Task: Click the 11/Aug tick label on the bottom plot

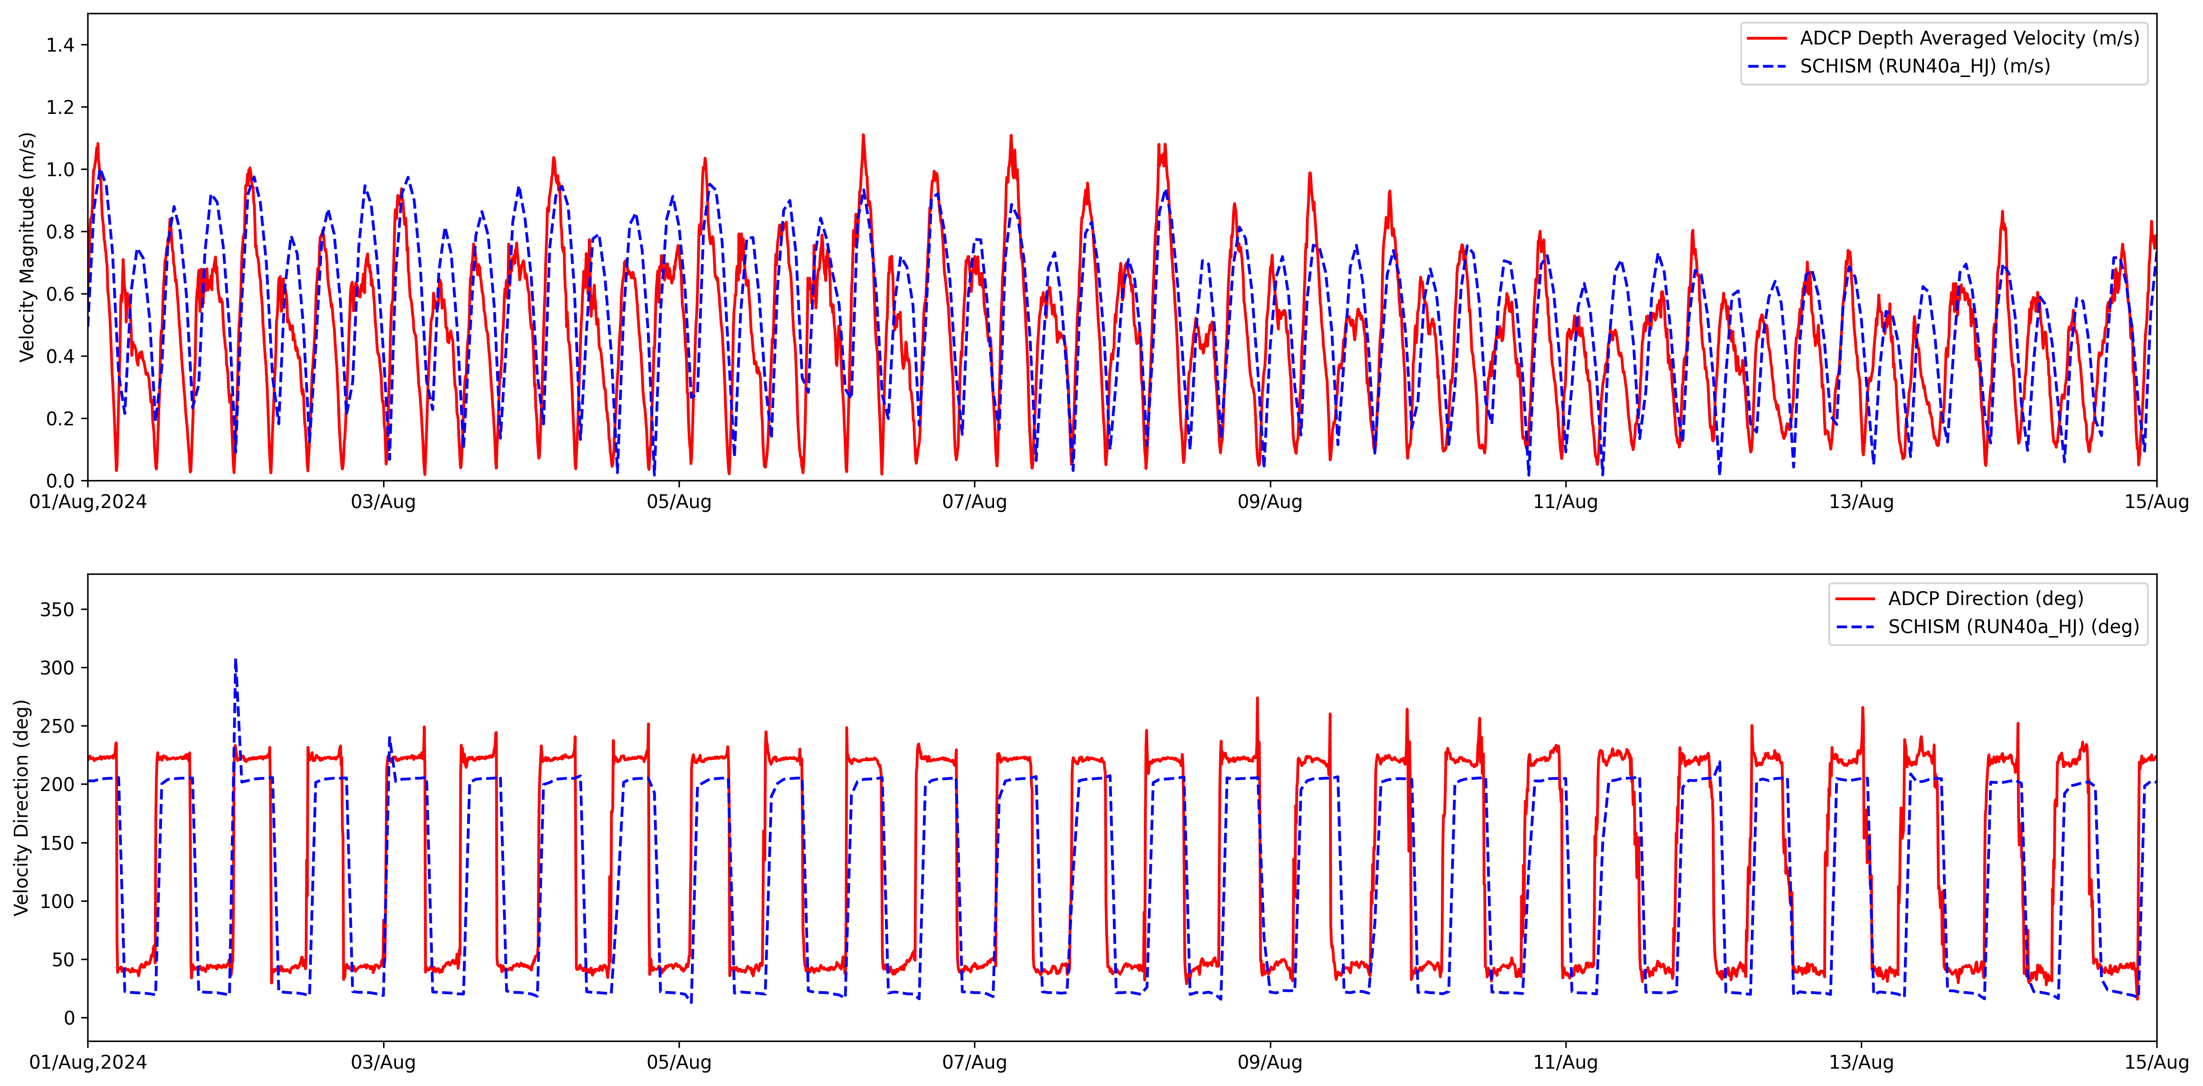Action: [1565, 1062]
